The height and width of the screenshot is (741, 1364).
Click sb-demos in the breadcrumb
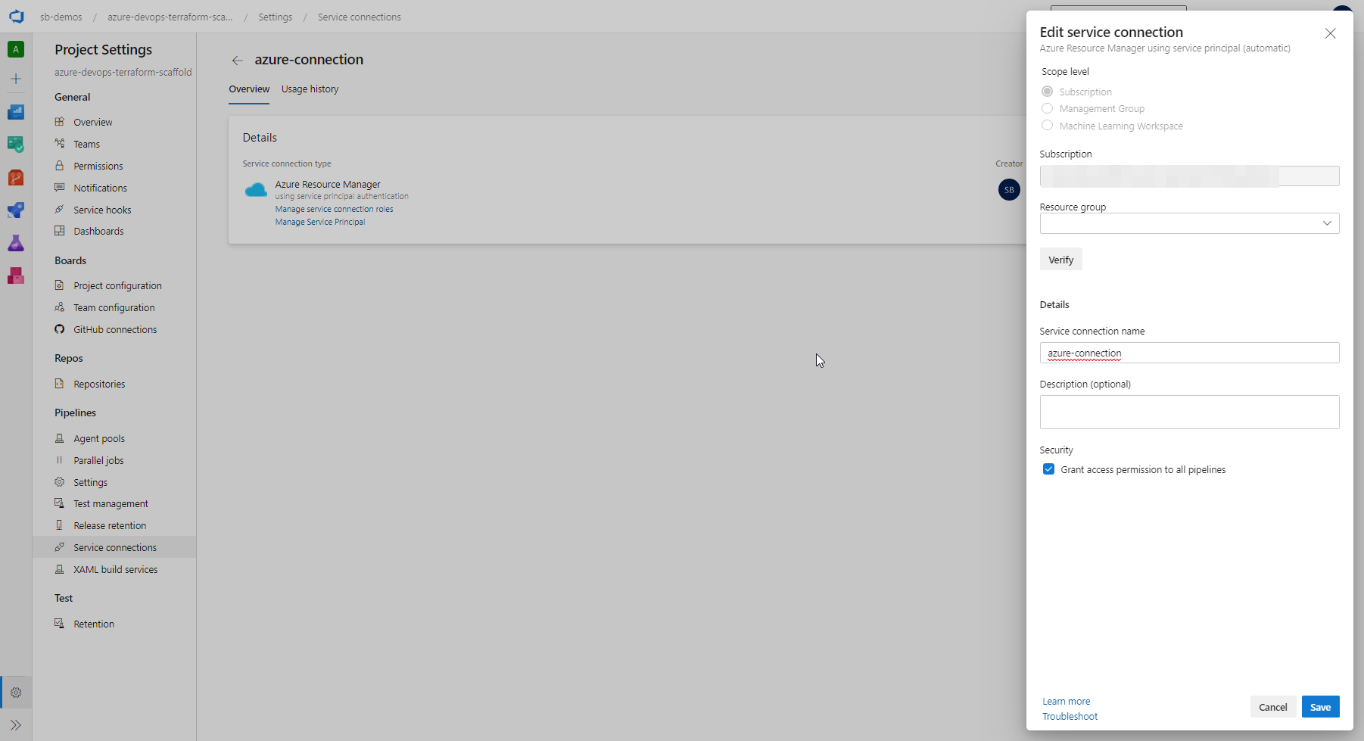[61, 17]
